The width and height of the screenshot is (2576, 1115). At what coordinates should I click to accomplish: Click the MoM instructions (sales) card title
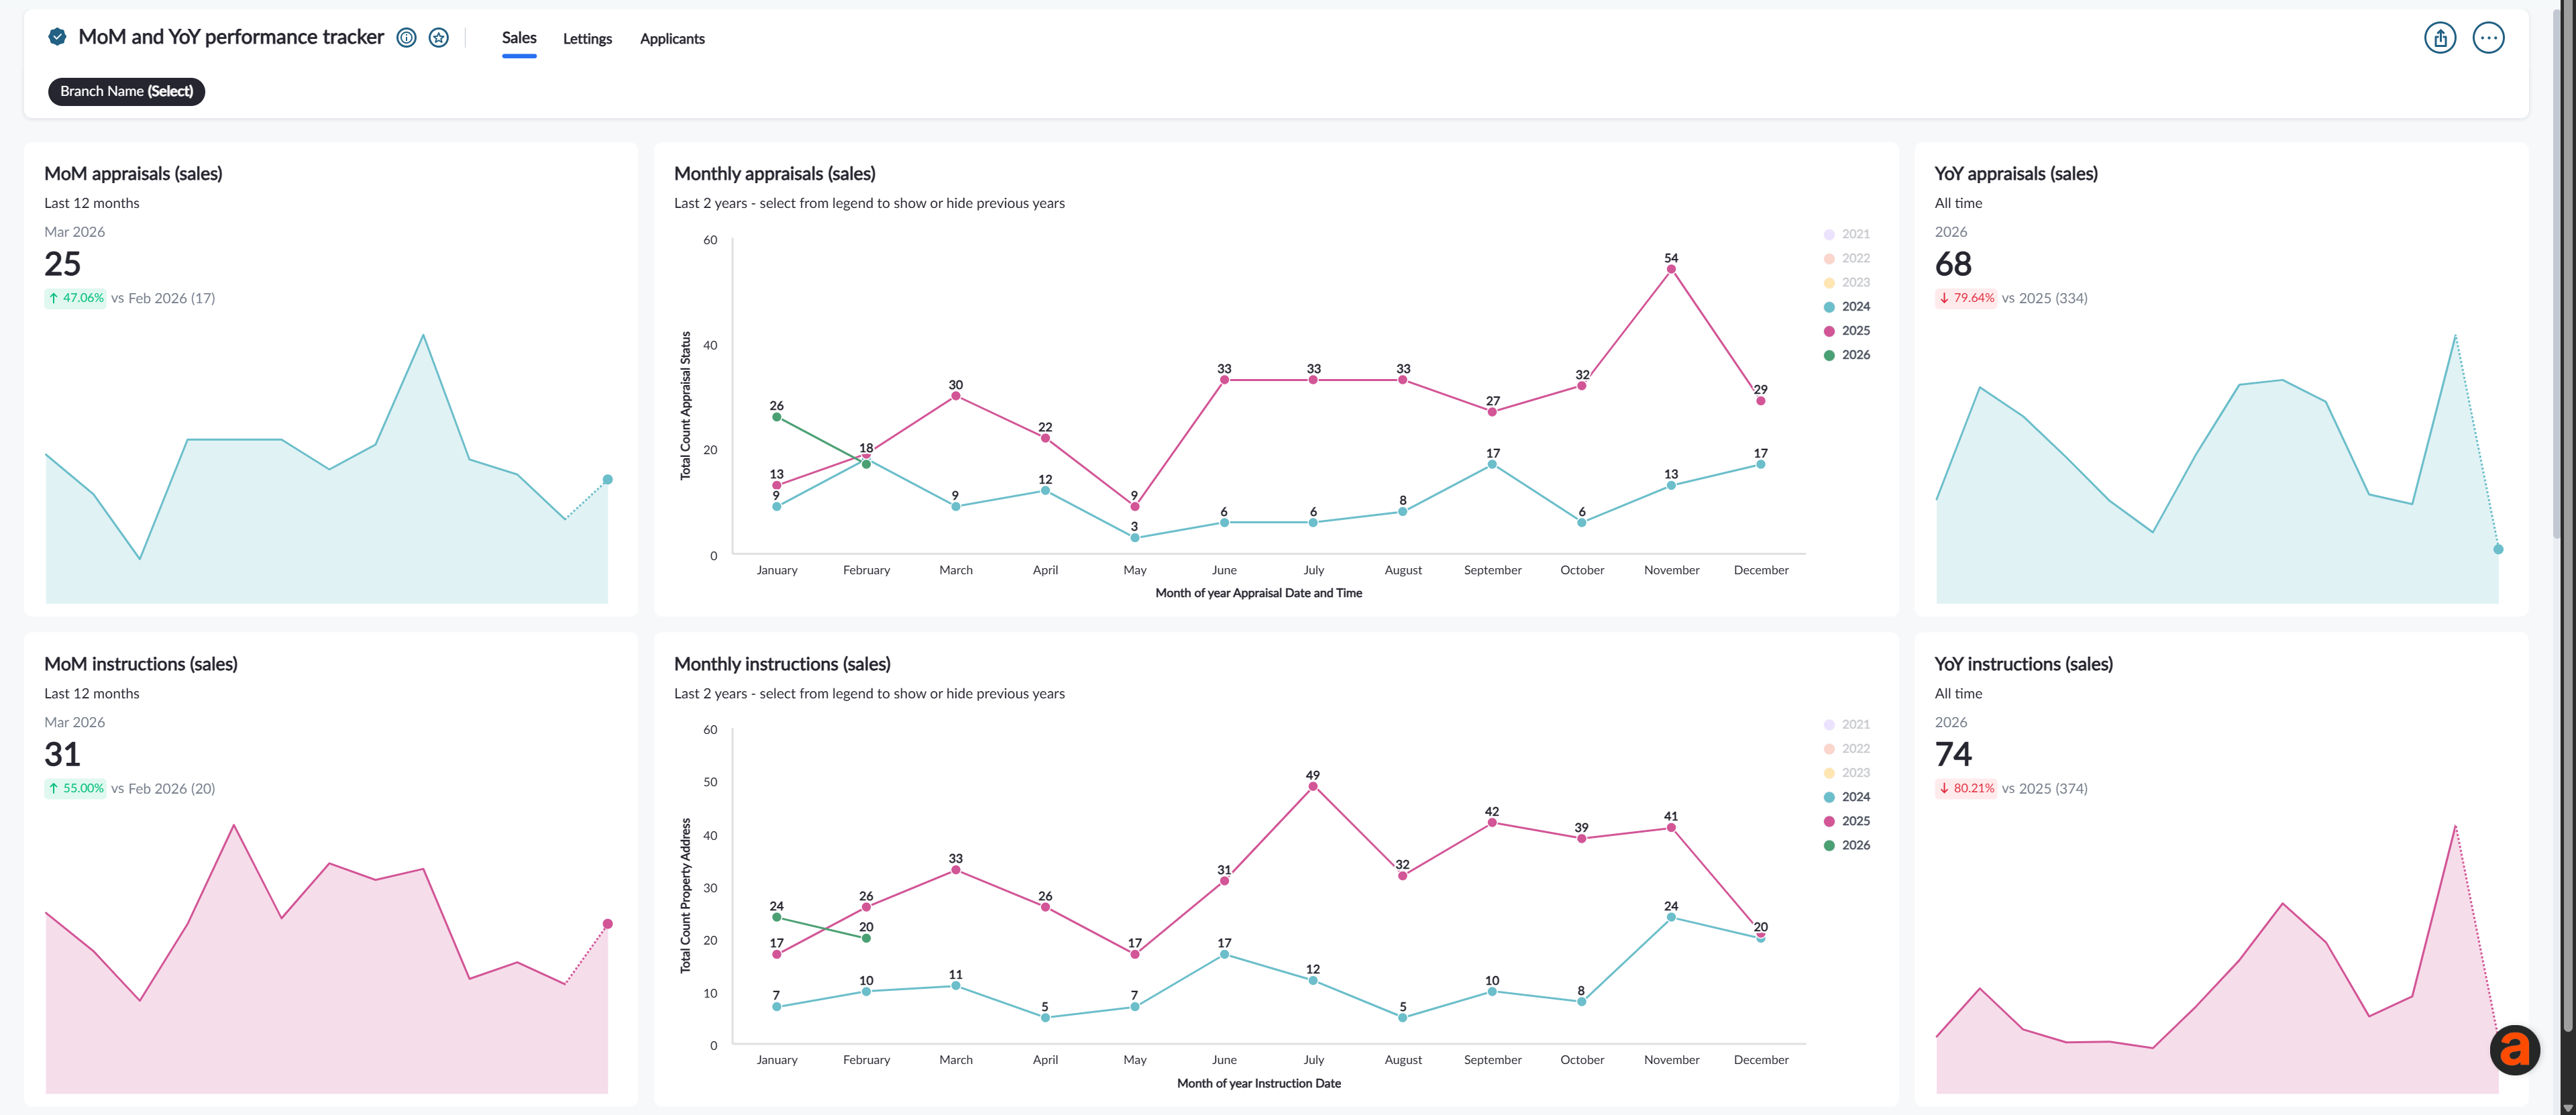(141, 664)
